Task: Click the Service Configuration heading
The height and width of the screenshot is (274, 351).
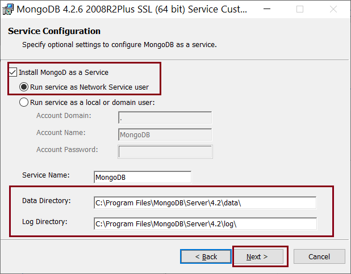Action: click(54, 31)
